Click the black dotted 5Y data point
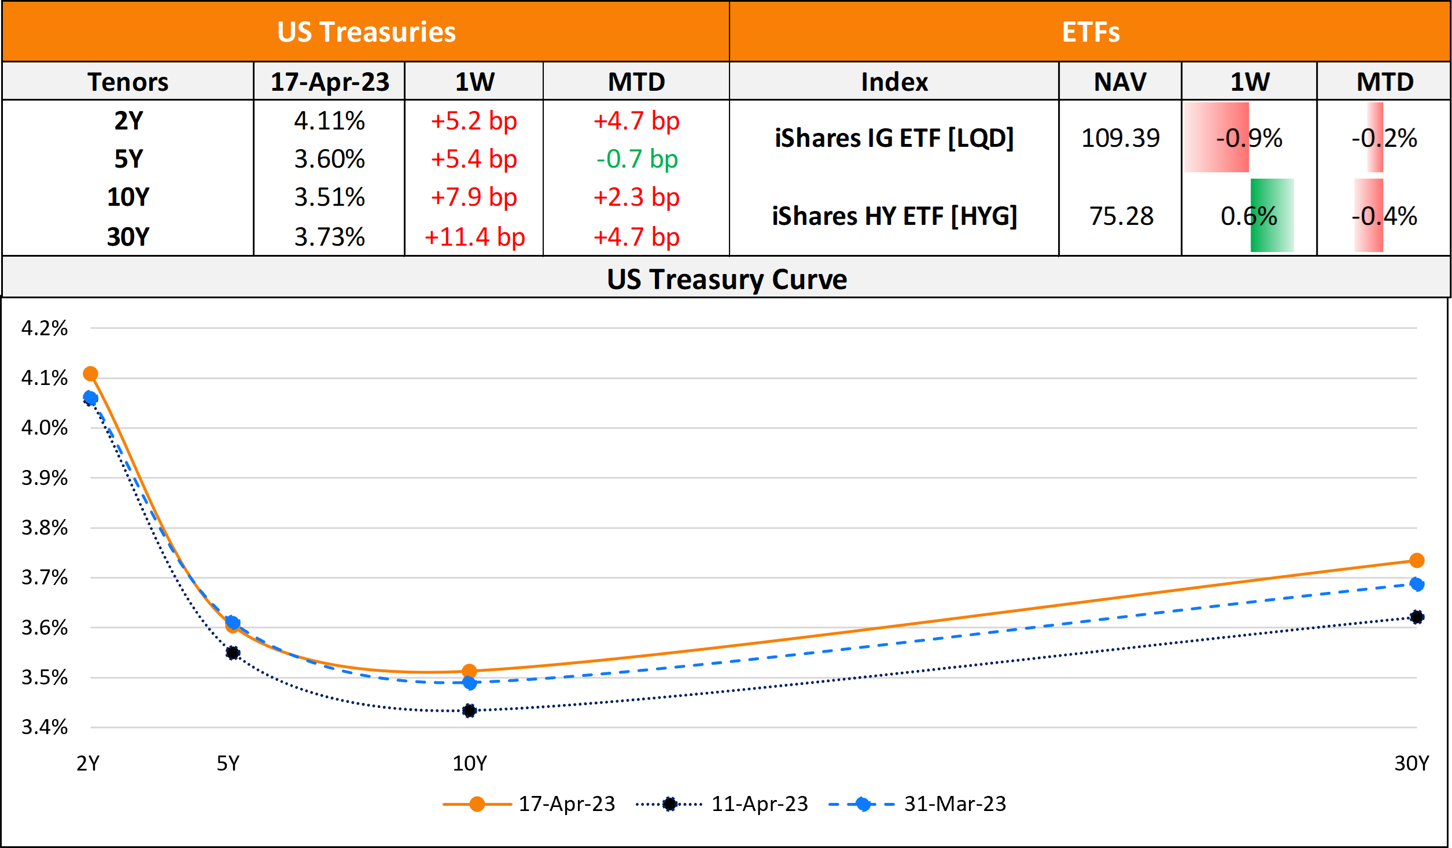Screen dimensions: 1452x848 pyautogui.click(x=233, y=653)
